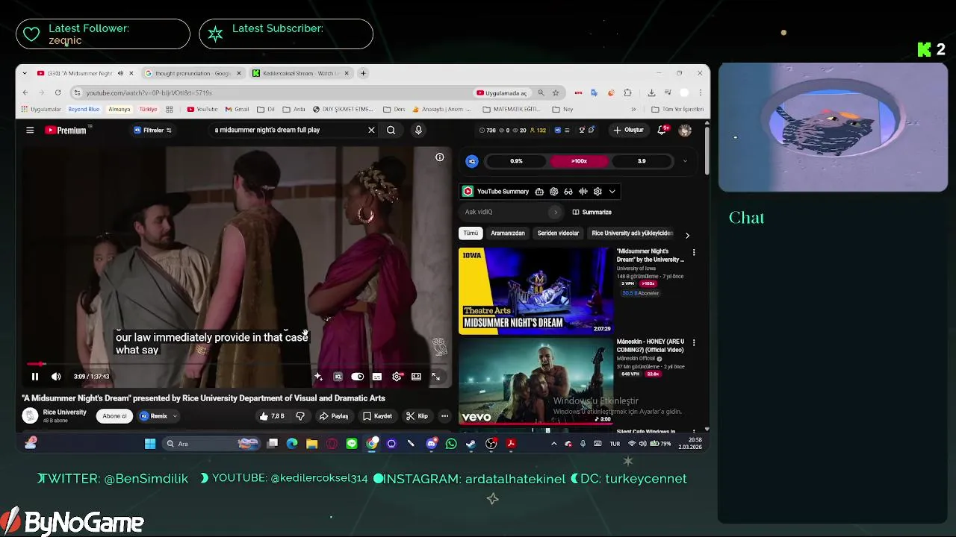Click the vidIQ IQ badge in score bar
Image resolution: width=956 pixels, height=537 pixels.
pos(472,161)
